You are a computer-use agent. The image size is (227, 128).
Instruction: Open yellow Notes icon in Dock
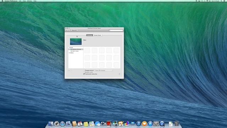(86, 124)
